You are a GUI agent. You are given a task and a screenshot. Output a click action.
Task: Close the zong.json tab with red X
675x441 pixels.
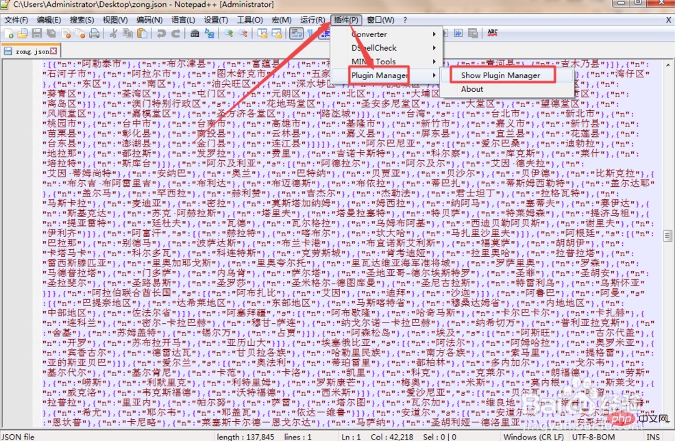53,51
